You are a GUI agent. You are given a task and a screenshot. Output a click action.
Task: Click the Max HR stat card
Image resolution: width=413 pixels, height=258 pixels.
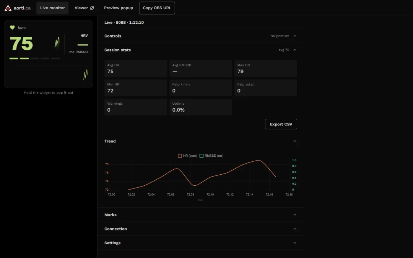pos(265,68)
